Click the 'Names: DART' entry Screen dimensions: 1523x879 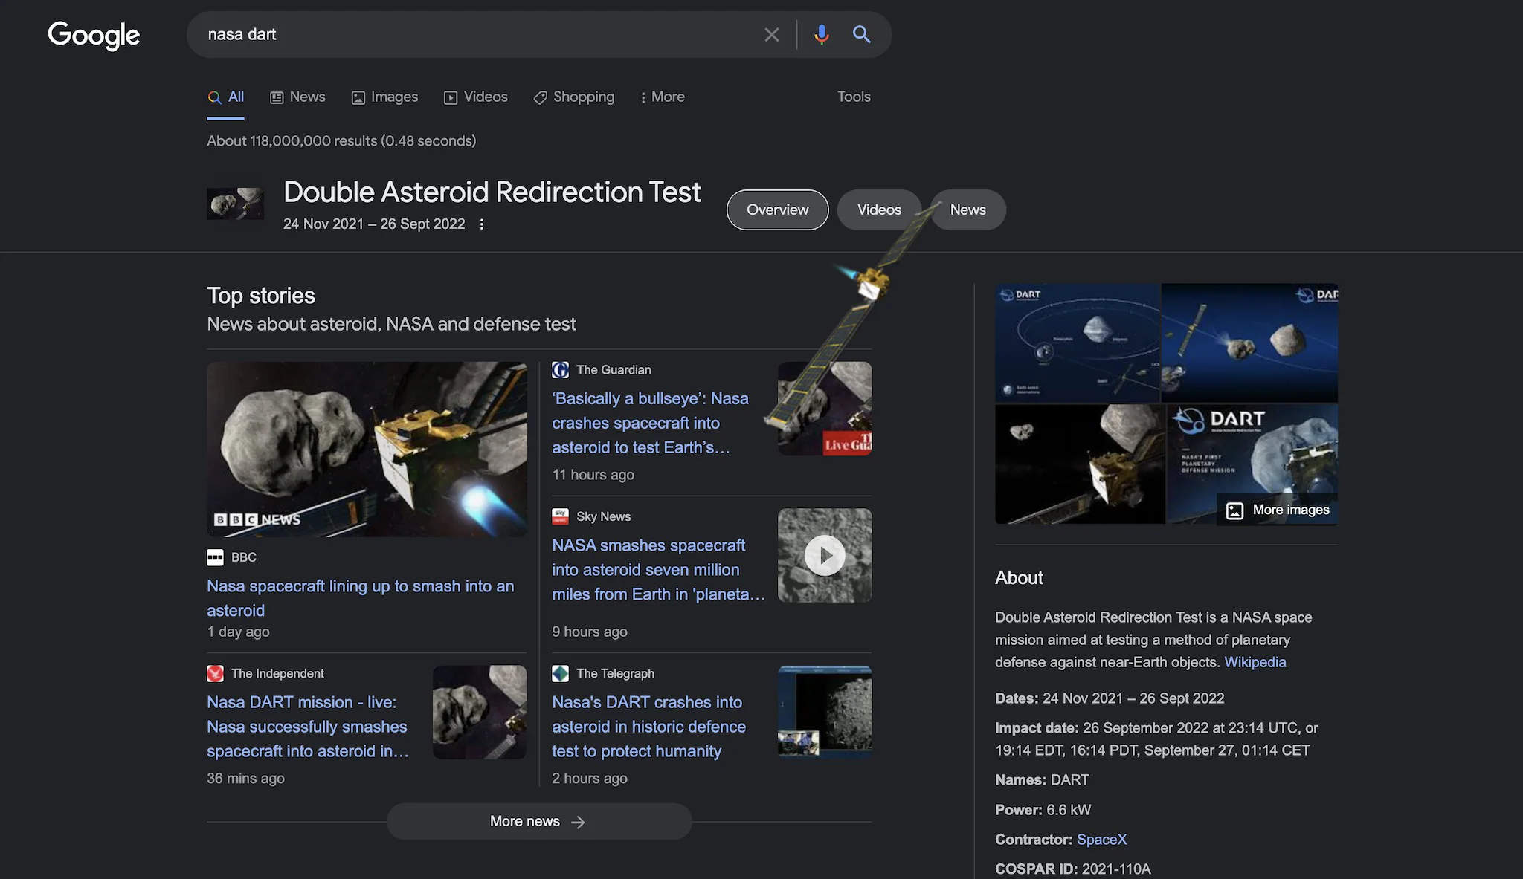[1042, 780]
